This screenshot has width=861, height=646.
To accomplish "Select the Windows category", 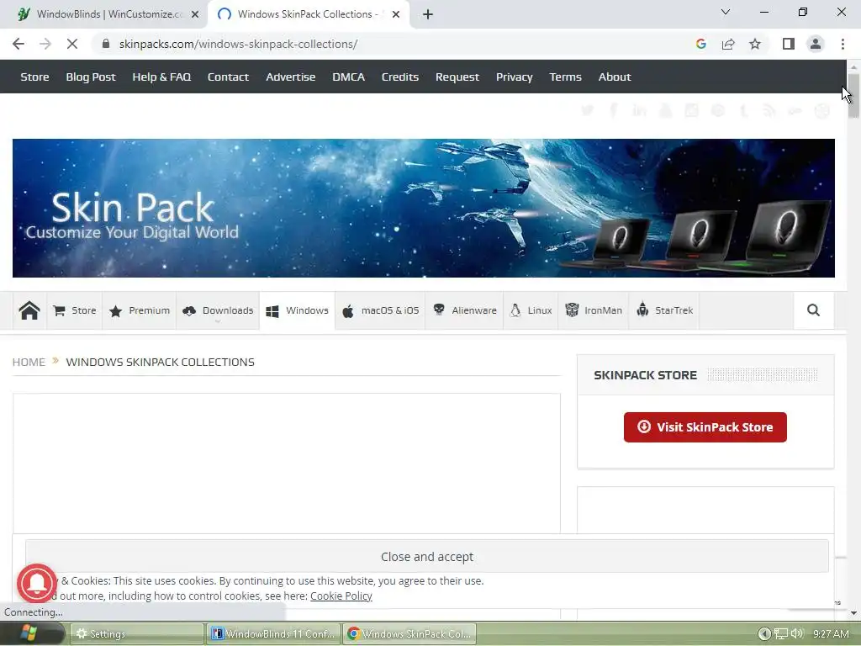I will coord(297,310).
